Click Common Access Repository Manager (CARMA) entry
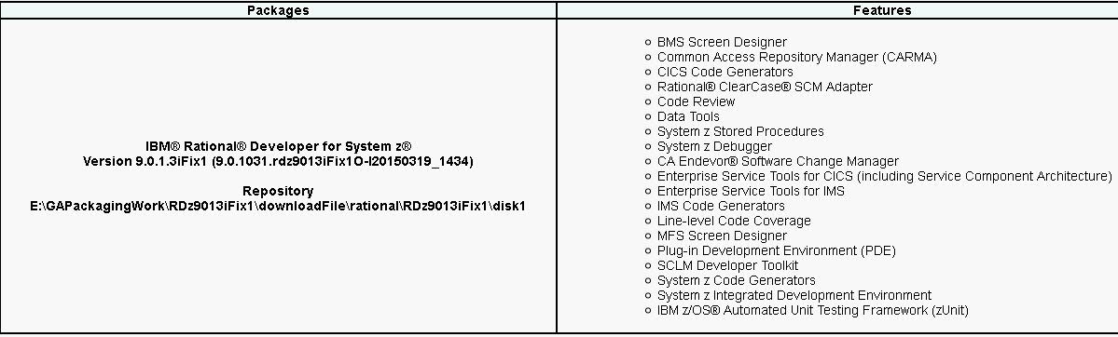1118x337 pixels. pos(796,57)
